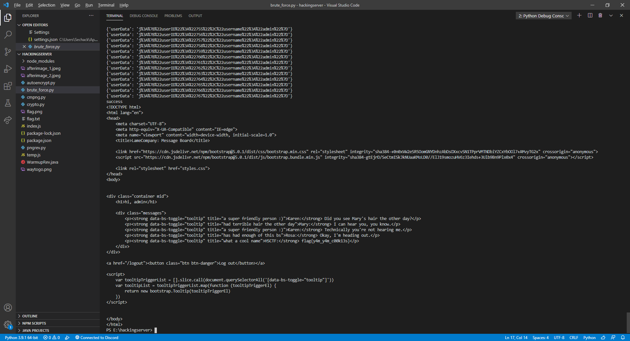Image resolution: width=630 pixels, height=341 pixels.
Task: Create a new terminal with plus icon
Action: (x=579, y=15)
